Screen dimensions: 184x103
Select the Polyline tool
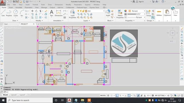click(x=9, y=13)
